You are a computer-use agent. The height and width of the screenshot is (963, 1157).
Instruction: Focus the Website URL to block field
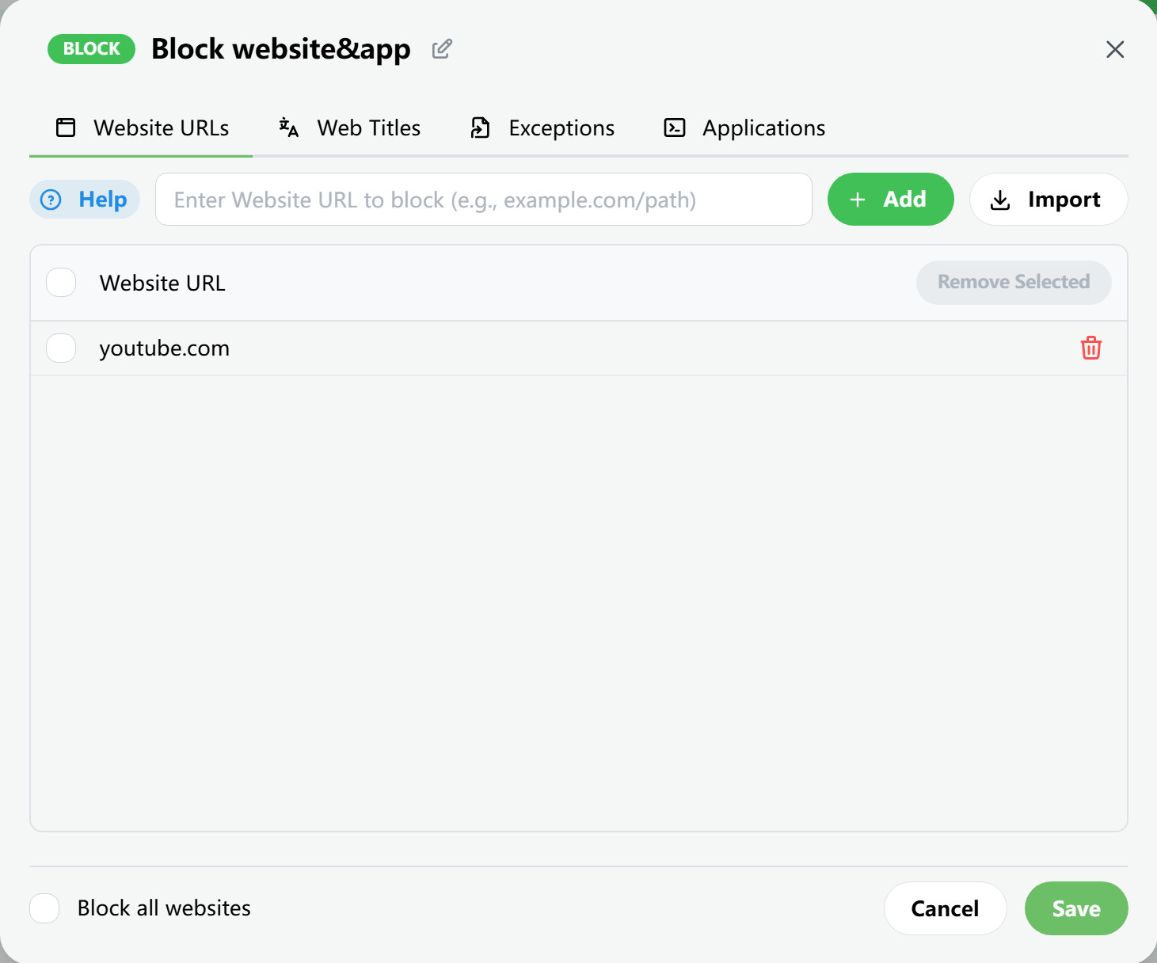click(x=484, y=200)
